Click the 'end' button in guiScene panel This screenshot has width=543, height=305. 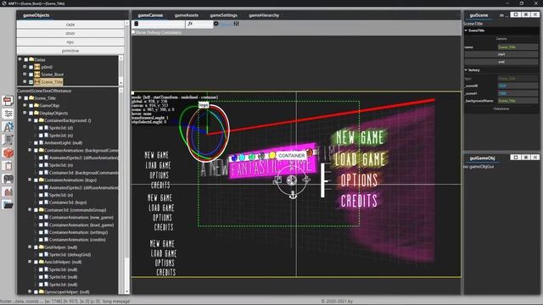[x=501, y=62]
